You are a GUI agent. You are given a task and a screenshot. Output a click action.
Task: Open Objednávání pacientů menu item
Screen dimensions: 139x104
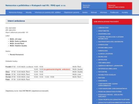72,12
